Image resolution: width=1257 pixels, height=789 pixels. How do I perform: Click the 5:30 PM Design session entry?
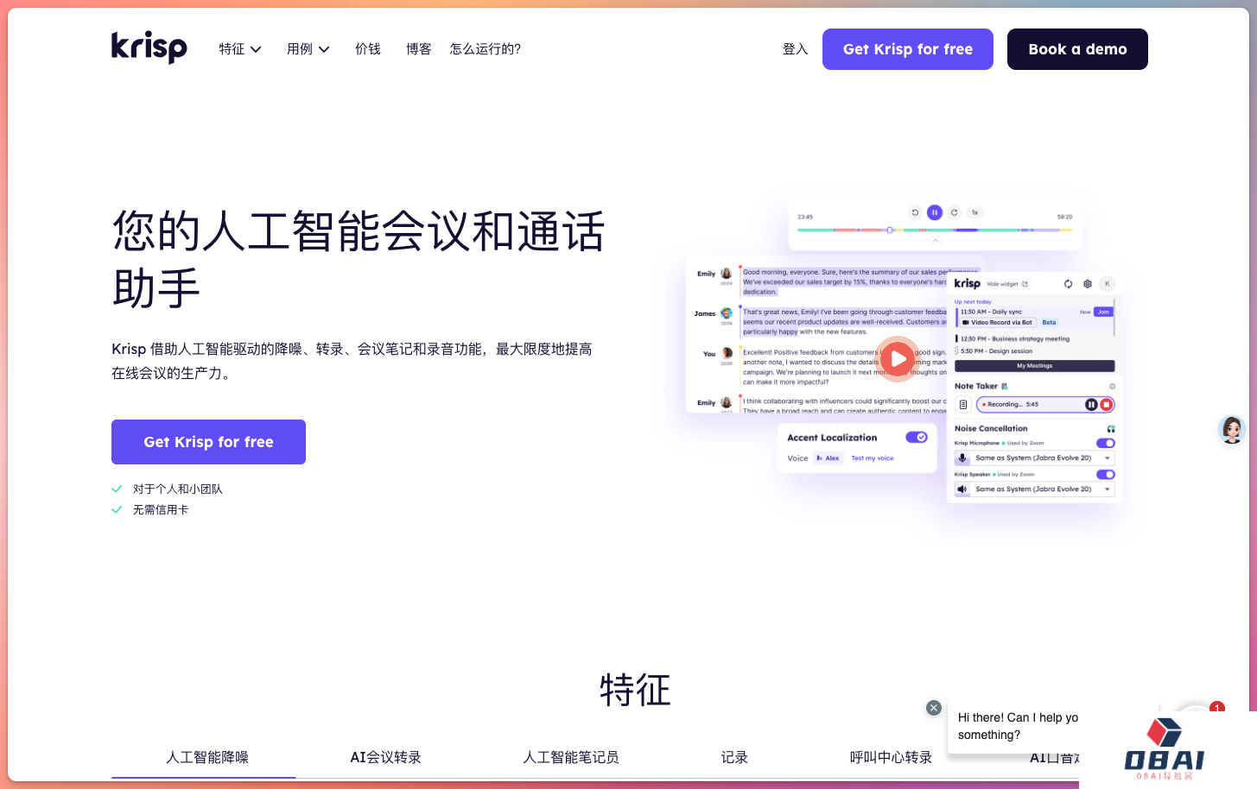point(995,351)
